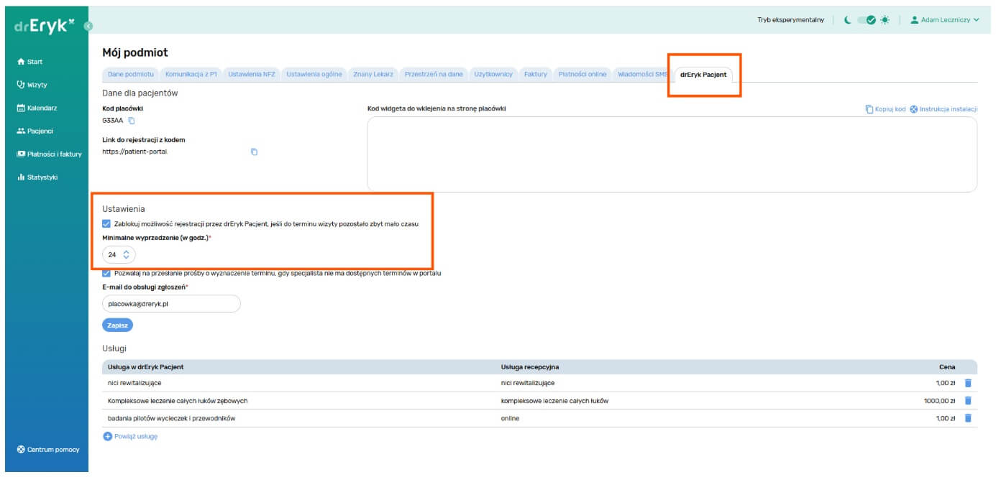Switch to the Przestrzeń na dane tab
Screen dimensions: 996x477
point(434,75)
